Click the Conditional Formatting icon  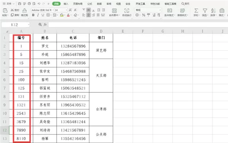pyautogui.click(x=169, y=11)
